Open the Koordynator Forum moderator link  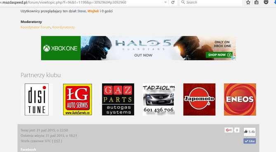pyautogui.click(x=35, y=27)
